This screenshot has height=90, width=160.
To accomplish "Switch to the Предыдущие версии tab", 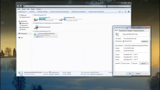I will pyautogui.click(x=138, y=30).
